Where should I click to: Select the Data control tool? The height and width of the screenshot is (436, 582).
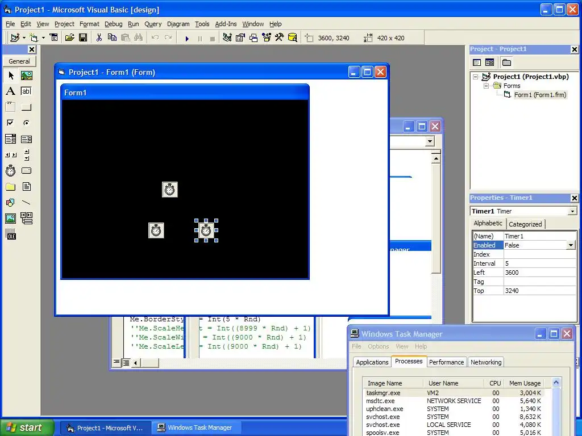(x=26, y=219)
